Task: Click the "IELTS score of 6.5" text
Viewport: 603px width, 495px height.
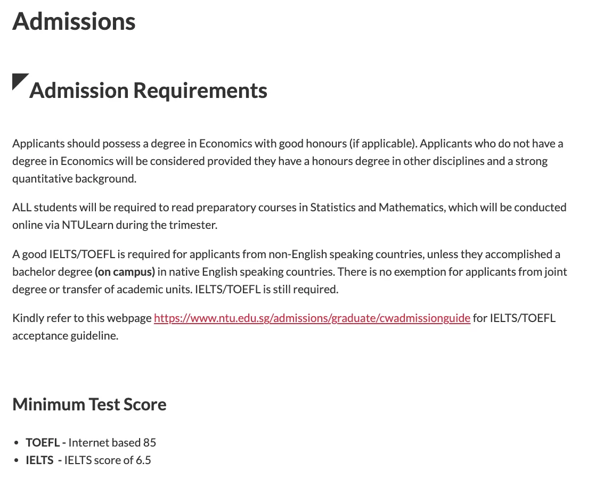Action: point(108,460)
